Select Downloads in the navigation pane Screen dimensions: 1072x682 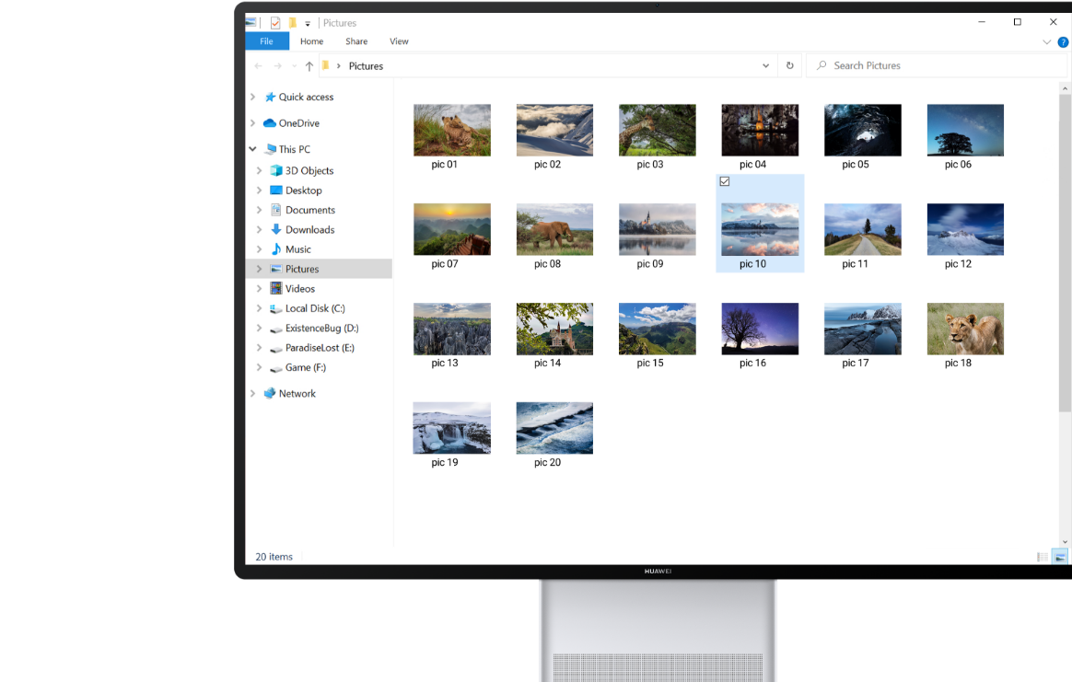(x=309, y=230)
